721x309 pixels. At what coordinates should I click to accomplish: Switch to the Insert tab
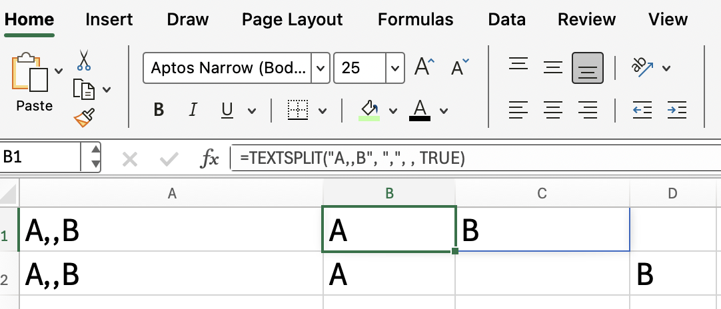coord(109,19)
